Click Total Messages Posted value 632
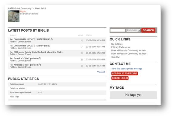Viewport: 172px width, 116px height. tap(40, 93)
